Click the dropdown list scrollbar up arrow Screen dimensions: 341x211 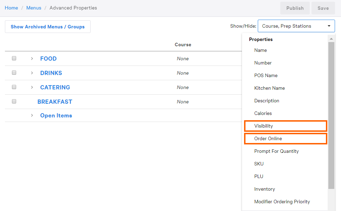[x=331, y=38]
